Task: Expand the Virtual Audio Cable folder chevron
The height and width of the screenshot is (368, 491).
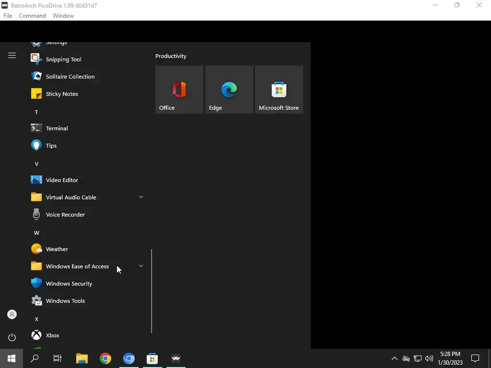Action: (x=141, y=197)
